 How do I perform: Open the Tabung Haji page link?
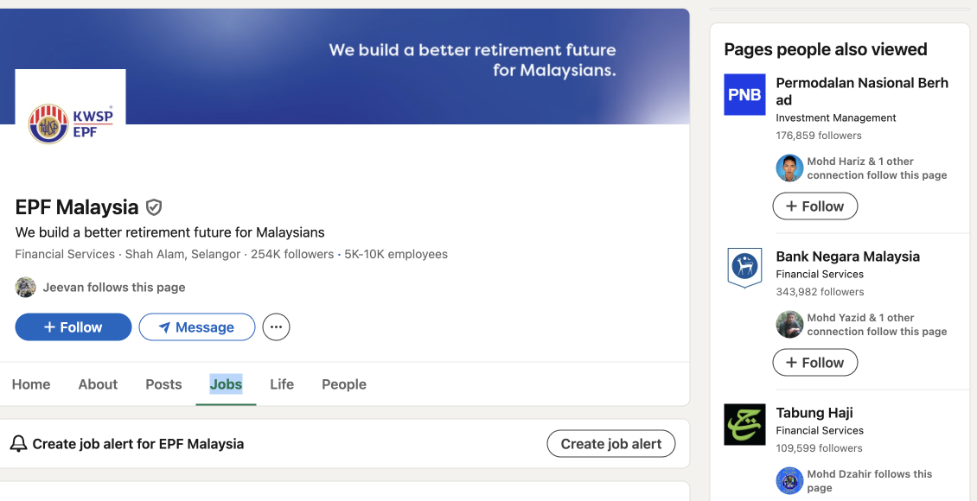(814, 413)
